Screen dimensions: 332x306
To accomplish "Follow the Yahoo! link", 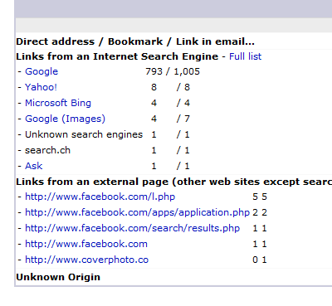I will (41, 87).
